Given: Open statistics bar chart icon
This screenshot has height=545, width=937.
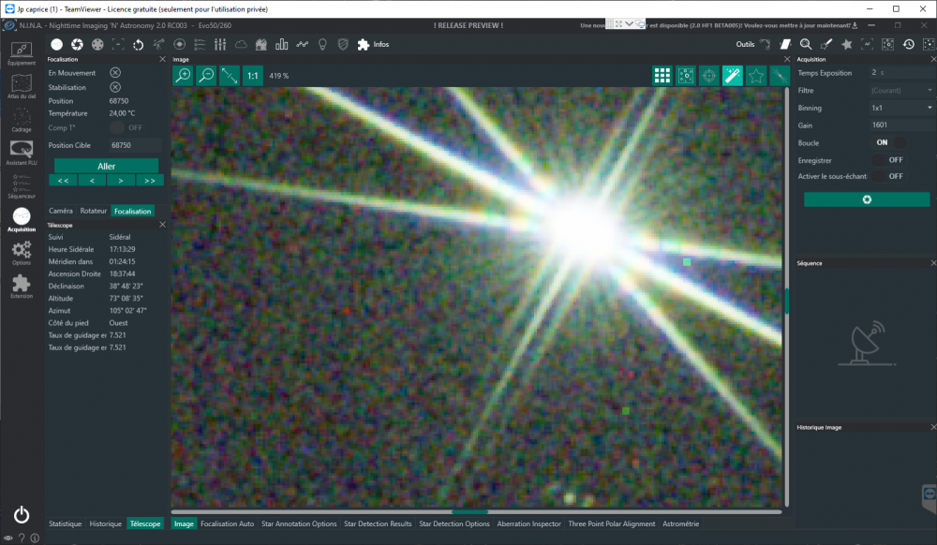Looking at the screenshot, I should tap(281, 44).
